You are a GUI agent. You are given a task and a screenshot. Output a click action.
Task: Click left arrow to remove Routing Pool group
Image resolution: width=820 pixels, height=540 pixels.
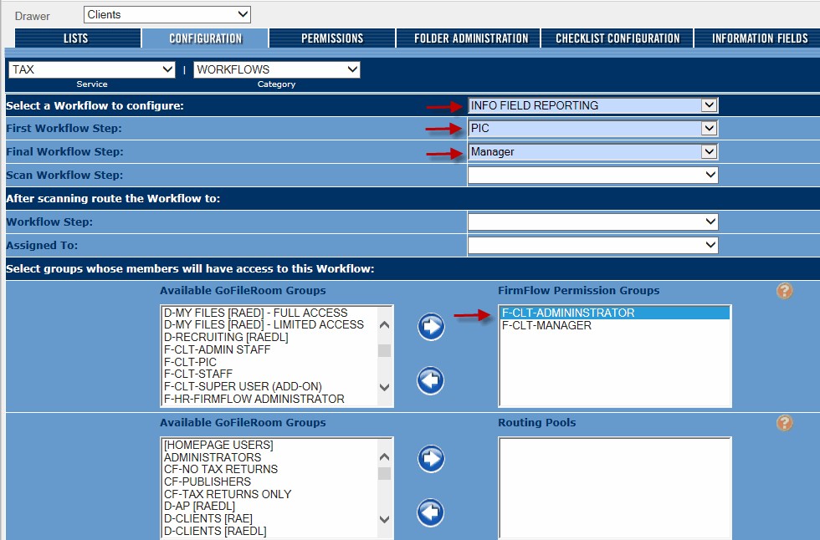tap(431, 512)
